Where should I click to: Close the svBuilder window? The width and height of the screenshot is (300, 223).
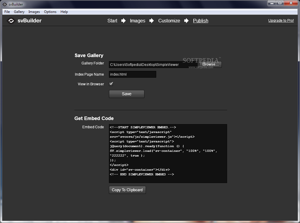click(x=291, y=3)
